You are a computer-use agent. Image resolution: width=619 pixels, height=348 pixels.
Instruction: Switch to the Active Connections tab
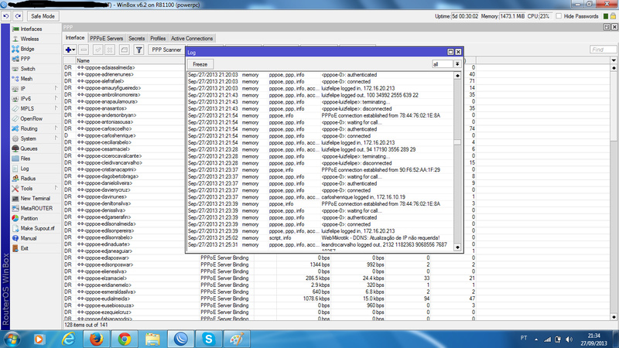[x=192, y=38]
